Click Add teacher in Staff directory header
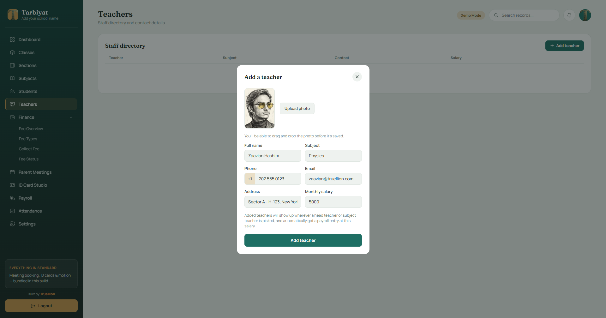Viewport: 606px width, 318px height. click(565, 45)
